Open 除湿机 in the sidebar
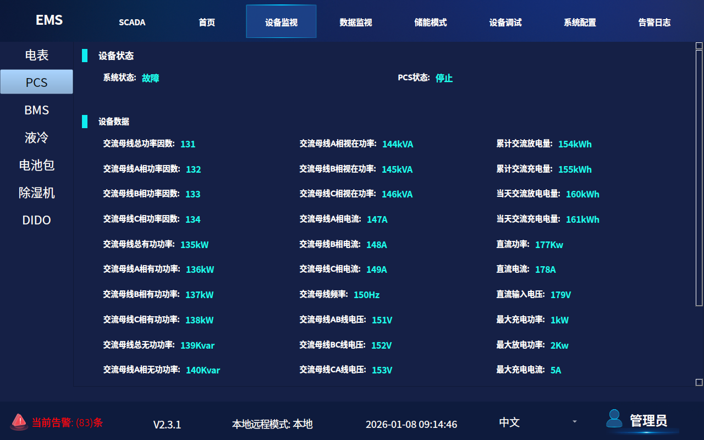The width and height of the screenshot is (704, 440). tap(37, 193)
